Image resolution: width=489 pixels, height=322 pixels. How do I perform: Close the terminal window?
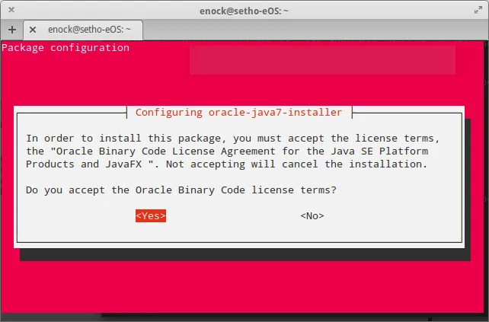point(12,10)
